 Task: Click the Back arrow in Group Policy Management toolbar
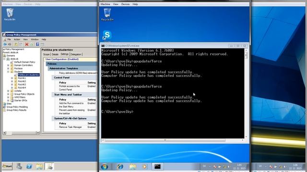click(x=5, y=44)
